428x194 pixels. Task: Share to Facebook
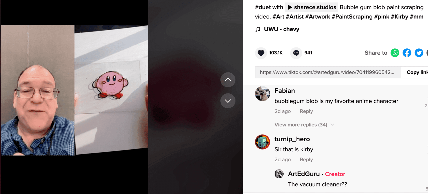click(407, 53)
